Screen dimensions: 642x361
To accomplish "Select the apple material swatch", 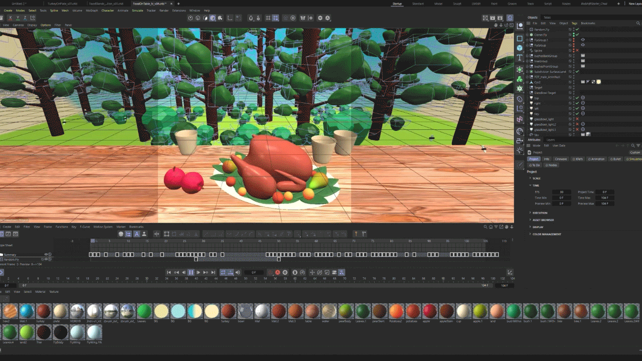I will (x=430, y=311).
